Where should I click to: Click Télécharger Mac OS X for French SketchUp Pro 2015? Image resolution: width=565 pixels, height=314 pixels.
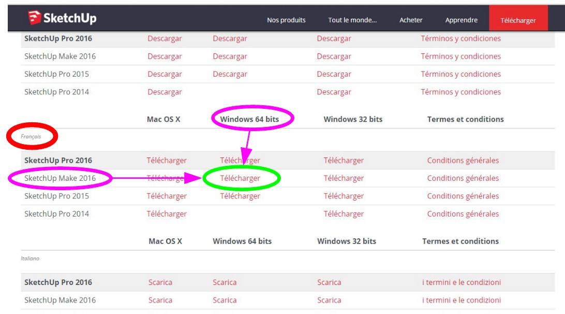pyautogui.click(x=167, y=196)
